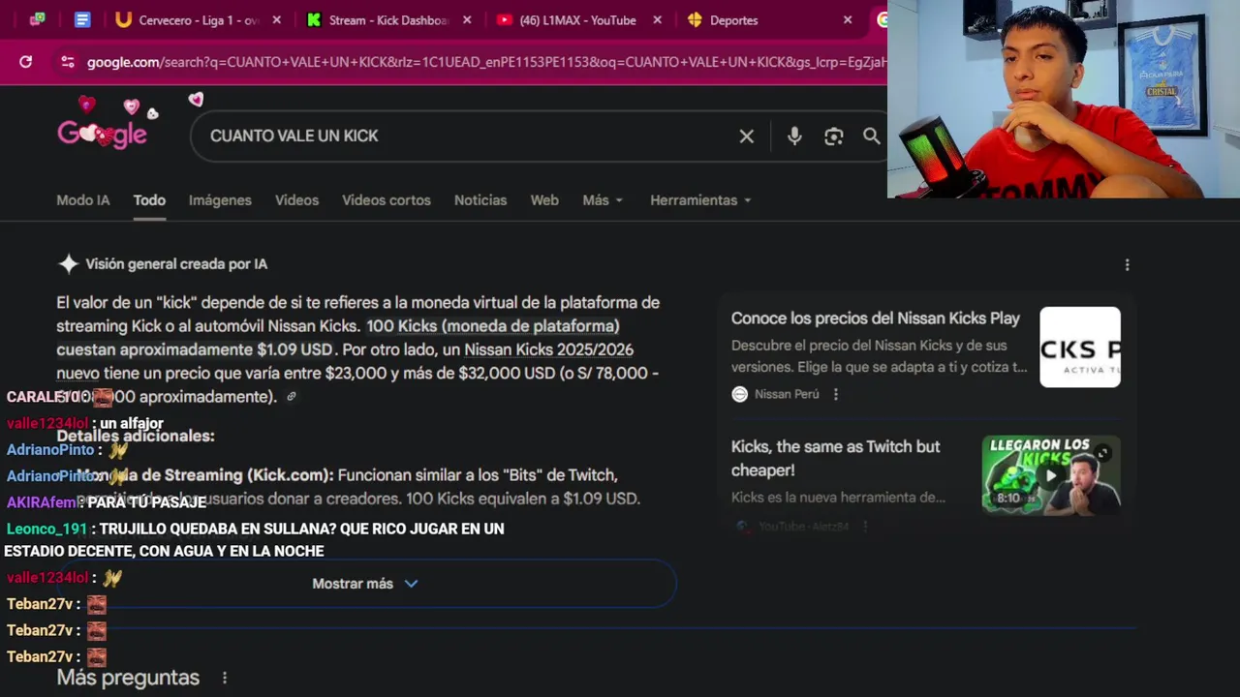Switch to the Cervecero - Liga 1 tab
Image resolution: width=1240 pixels, height=697 pixels.
coord(199,19)
